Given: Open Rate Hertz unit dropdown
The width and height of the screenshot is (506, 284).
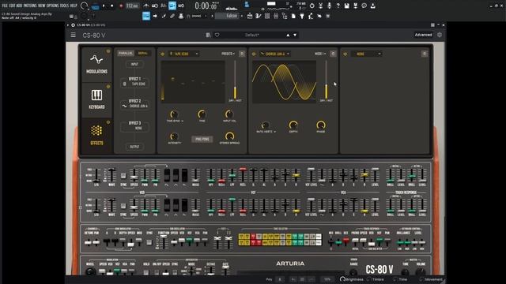Looking at the screenshot, I should (266, 132).
